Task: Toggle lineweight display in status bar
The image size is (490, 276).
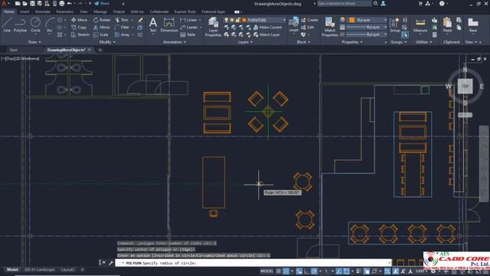Action: click(358, 271)
